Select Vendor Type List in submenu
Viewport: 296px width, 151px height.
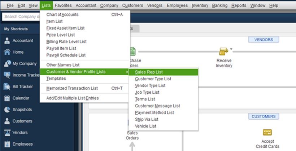click(x=164, y=85)
